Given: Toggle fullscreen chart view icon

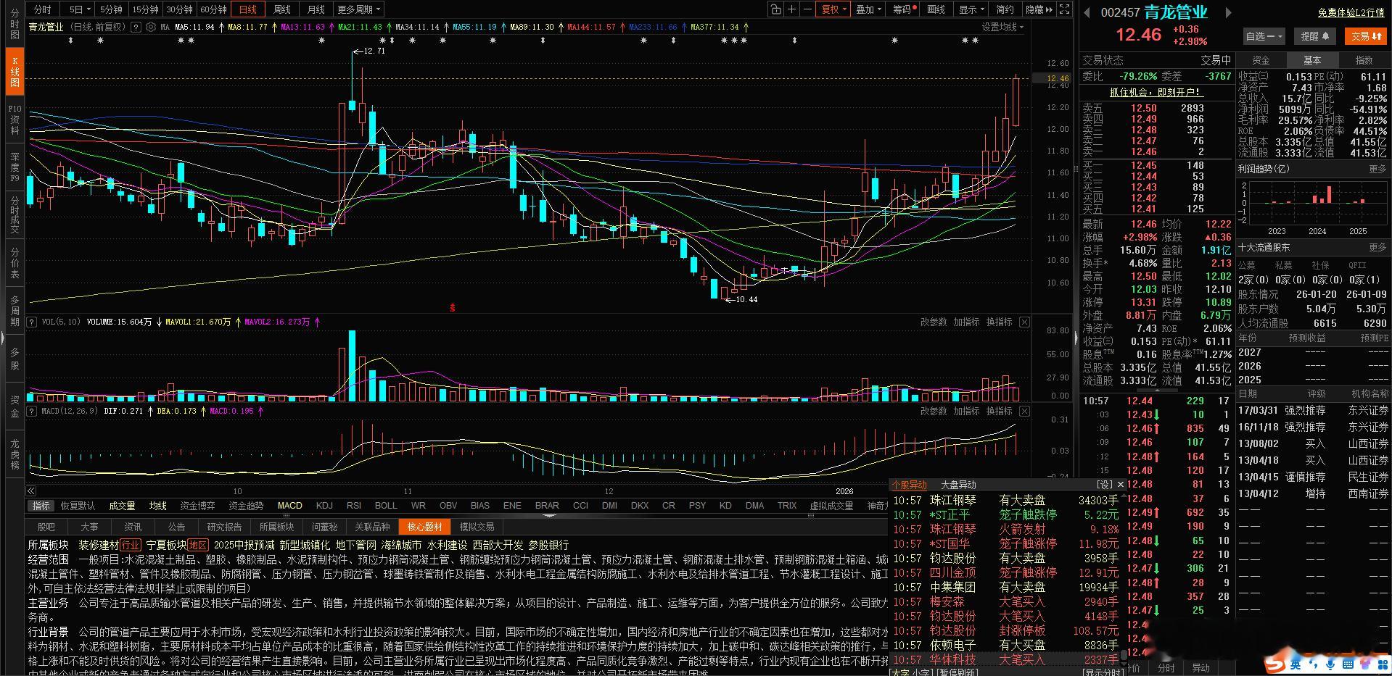Looking at the screenshot, I should (1064, 9).
